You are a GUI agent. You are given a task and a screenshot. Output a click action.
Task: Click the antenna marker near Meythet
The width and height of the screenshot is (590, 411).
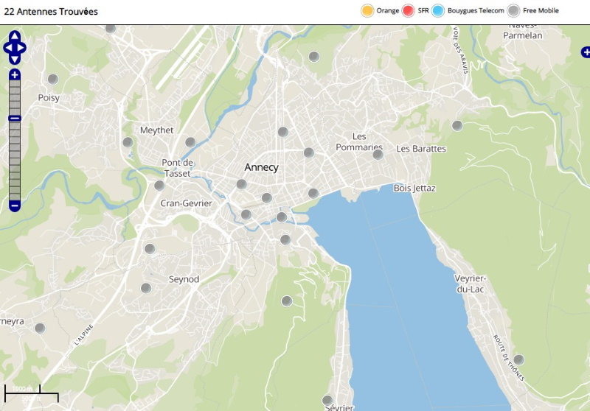pyautogui.click(x=128, y=142)
